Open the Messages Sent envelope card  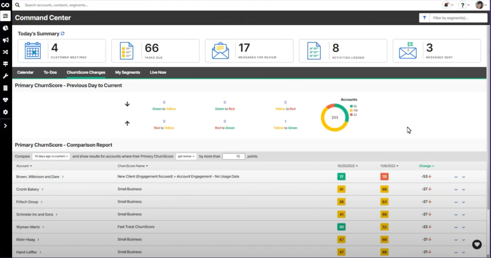coord(437,51)
